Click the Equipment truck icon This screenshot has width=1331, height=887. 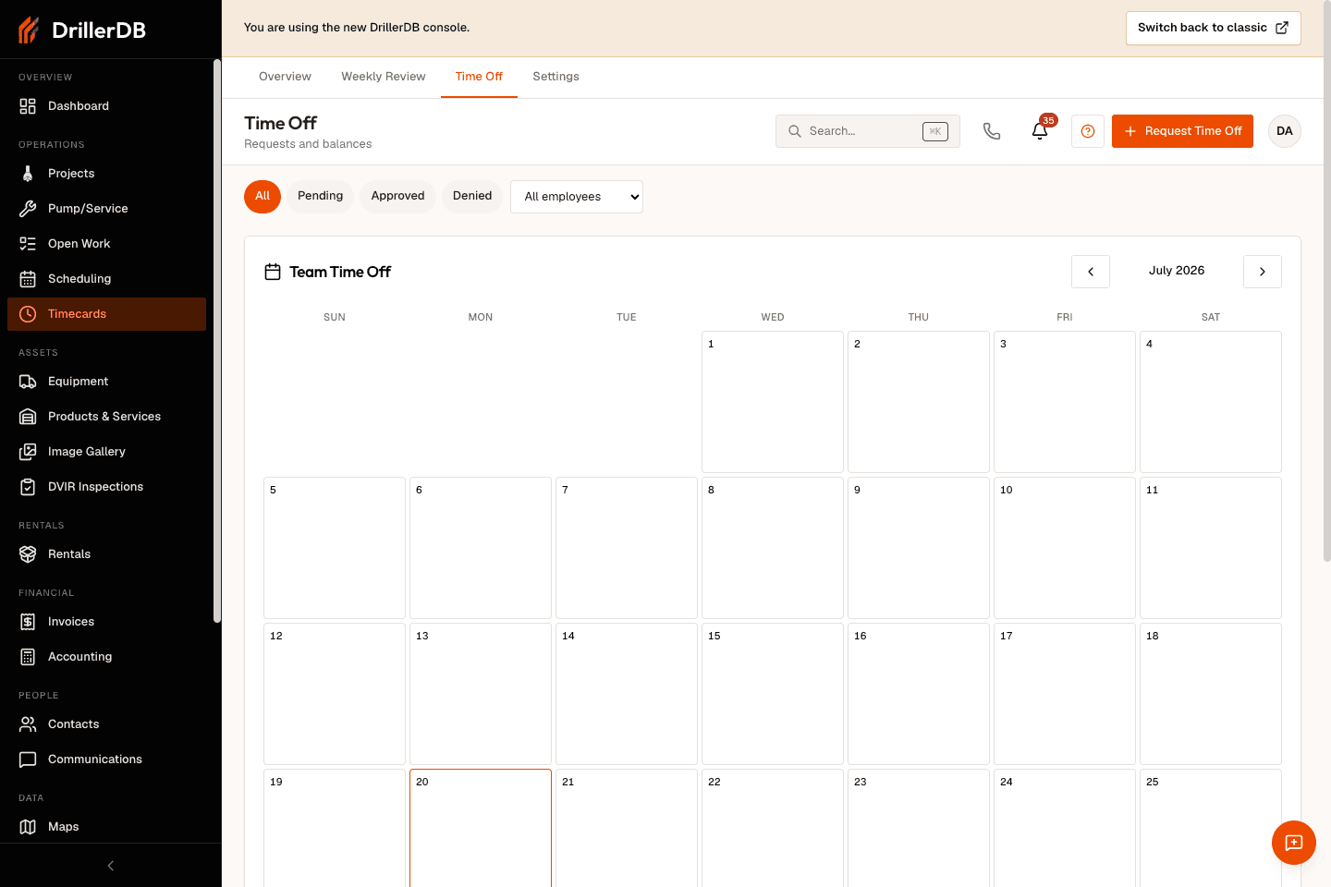pos(28,382)
